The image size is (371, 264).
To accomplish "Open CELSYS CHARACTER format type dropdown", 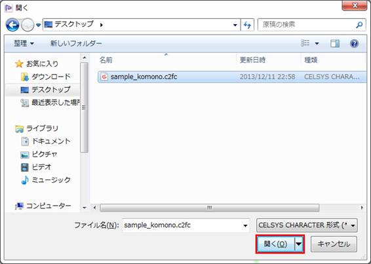I will click(x=307, y=225).
